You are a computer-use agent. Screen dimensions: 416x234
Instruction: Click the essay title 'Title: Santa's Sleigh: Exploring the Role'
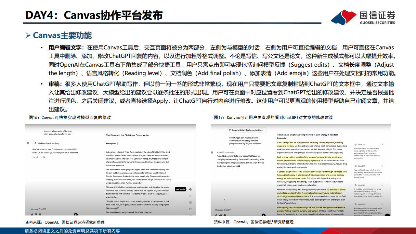click(x=307, y=136)
